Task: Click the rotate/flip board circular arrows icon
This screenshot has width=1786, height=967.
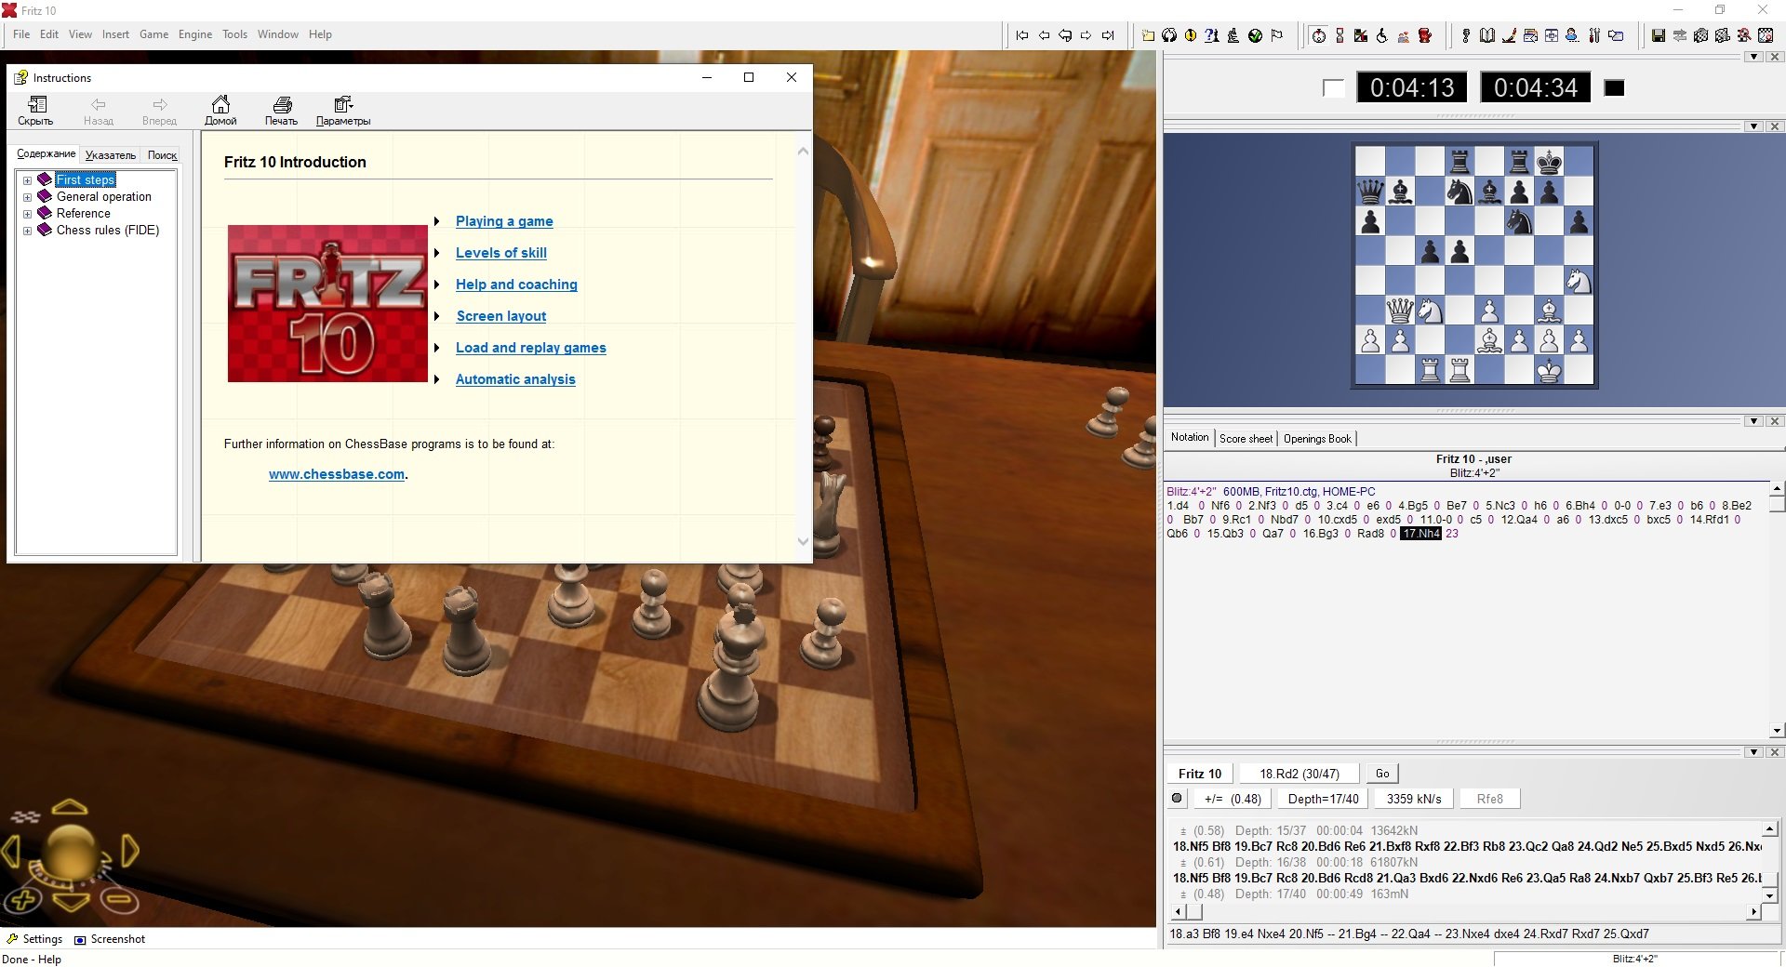Action: pyautogui.click(x=1169, y=35)
